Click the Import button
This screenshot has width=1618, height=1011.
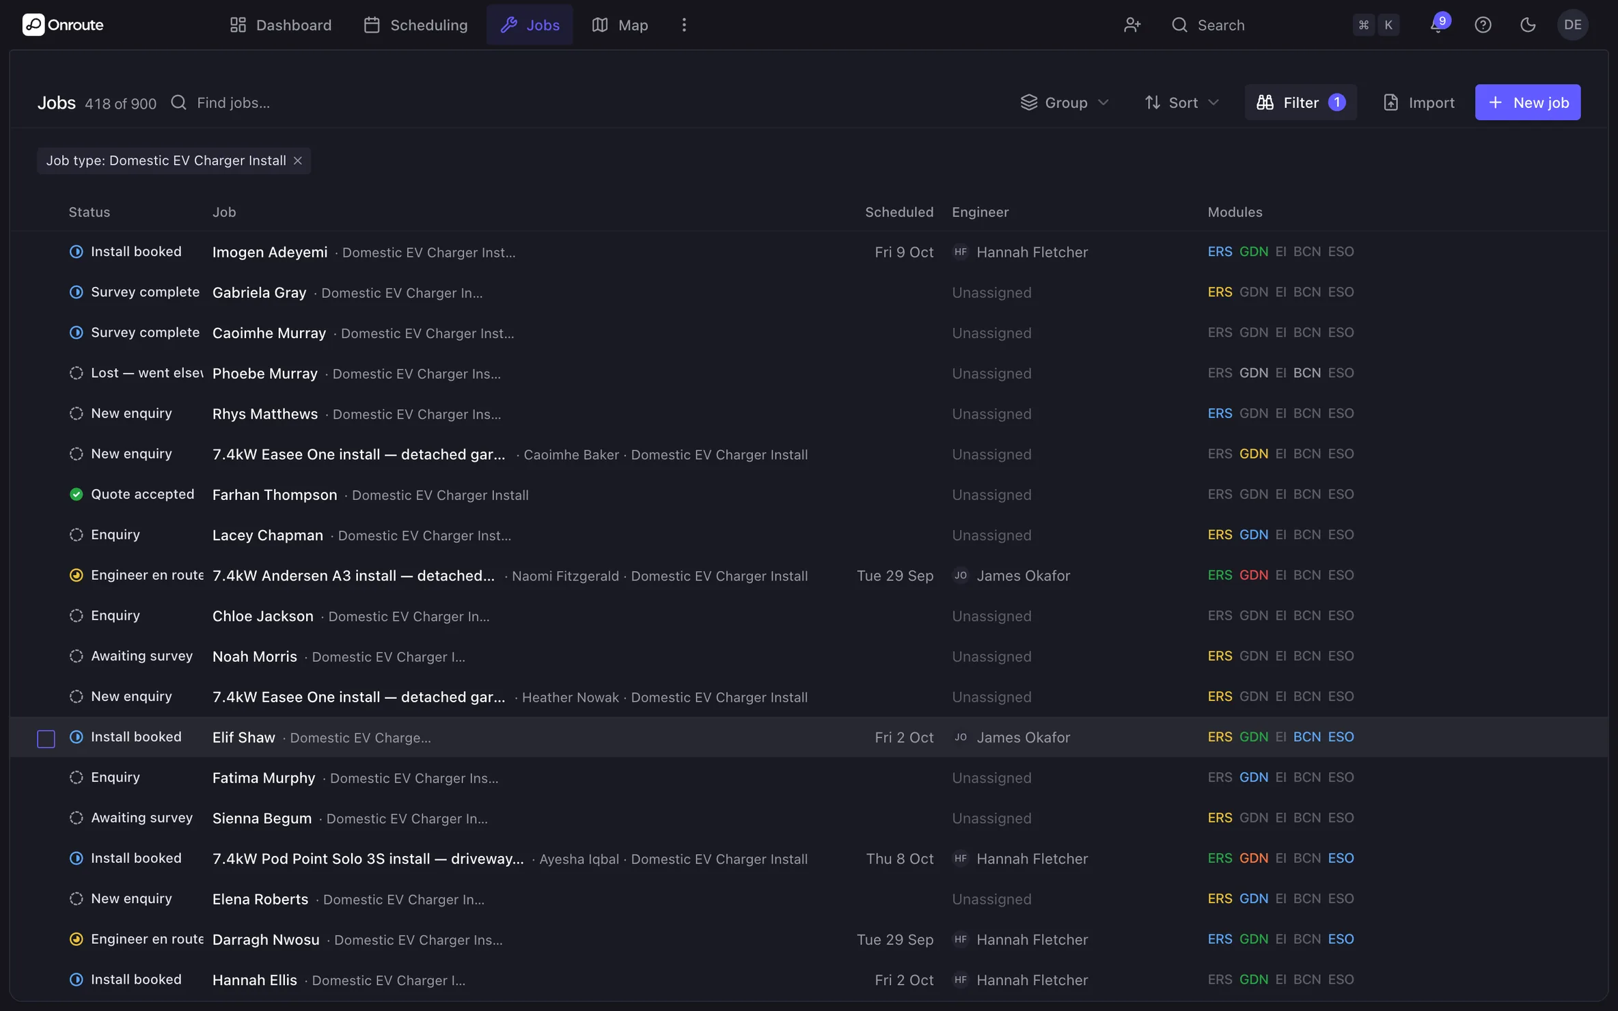tap(1418, 102)
